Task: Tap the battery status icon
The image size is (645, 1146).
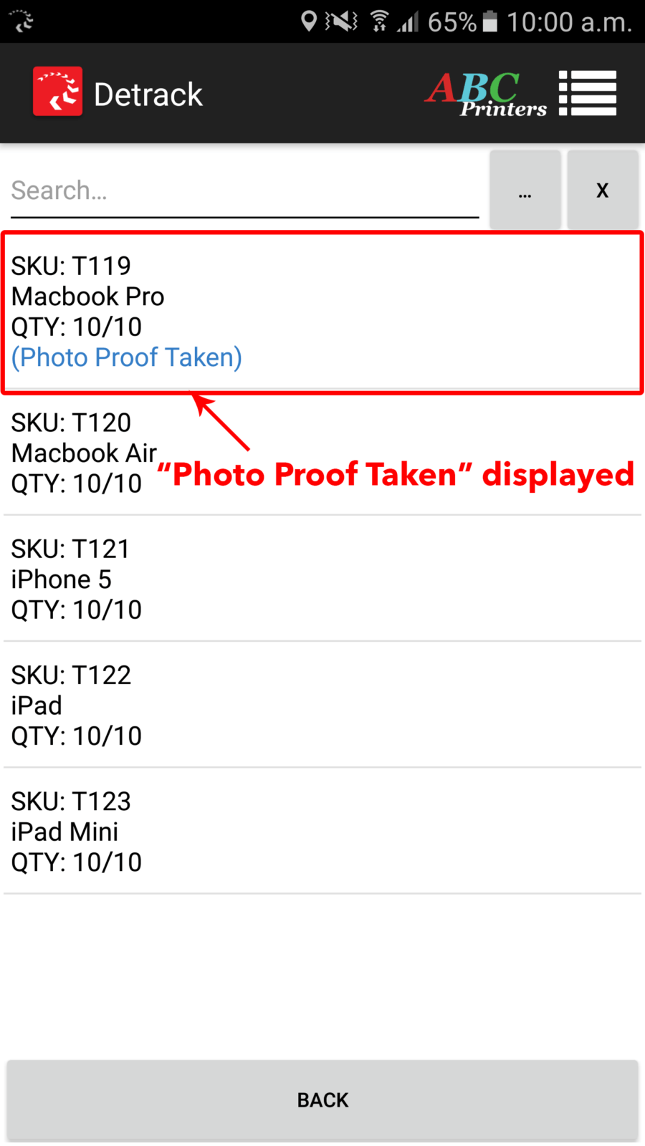Action: [490, 21]
